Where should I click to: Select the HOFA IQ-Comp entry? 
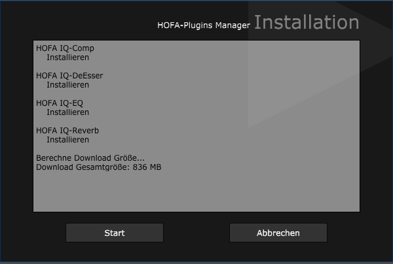coord(65,48)
